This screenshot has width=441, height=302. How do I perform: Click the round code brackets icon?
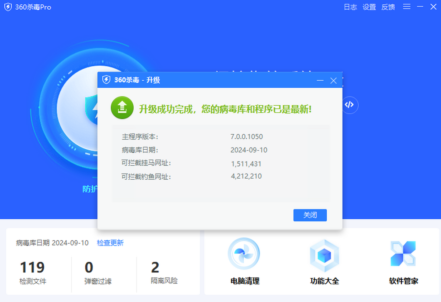[x=349, y=105]
